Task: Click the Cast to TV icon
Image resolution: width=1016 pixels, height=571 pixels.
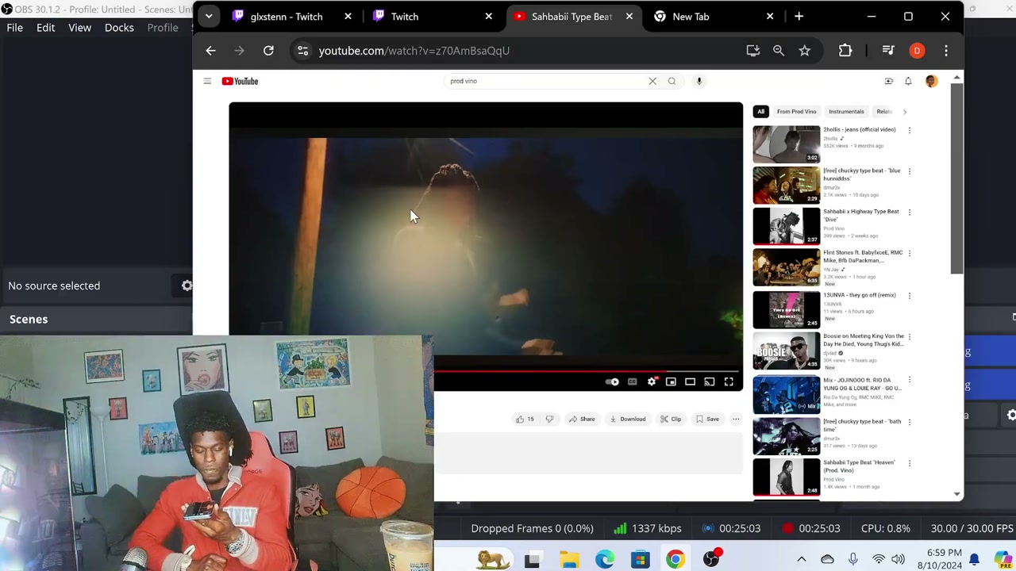Action: click(709, 382)
